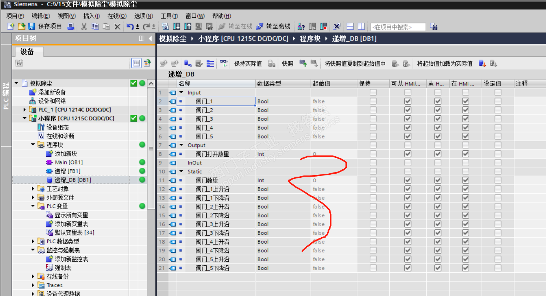This screenshot has height=296, width=546.
Task: Click the load start values database icon with orange arrow
Action: (482, 64)
